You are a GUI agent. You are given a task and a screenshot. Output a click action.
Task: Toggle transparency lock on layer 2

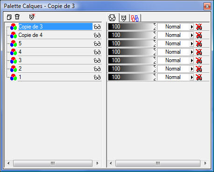point(199,69)
